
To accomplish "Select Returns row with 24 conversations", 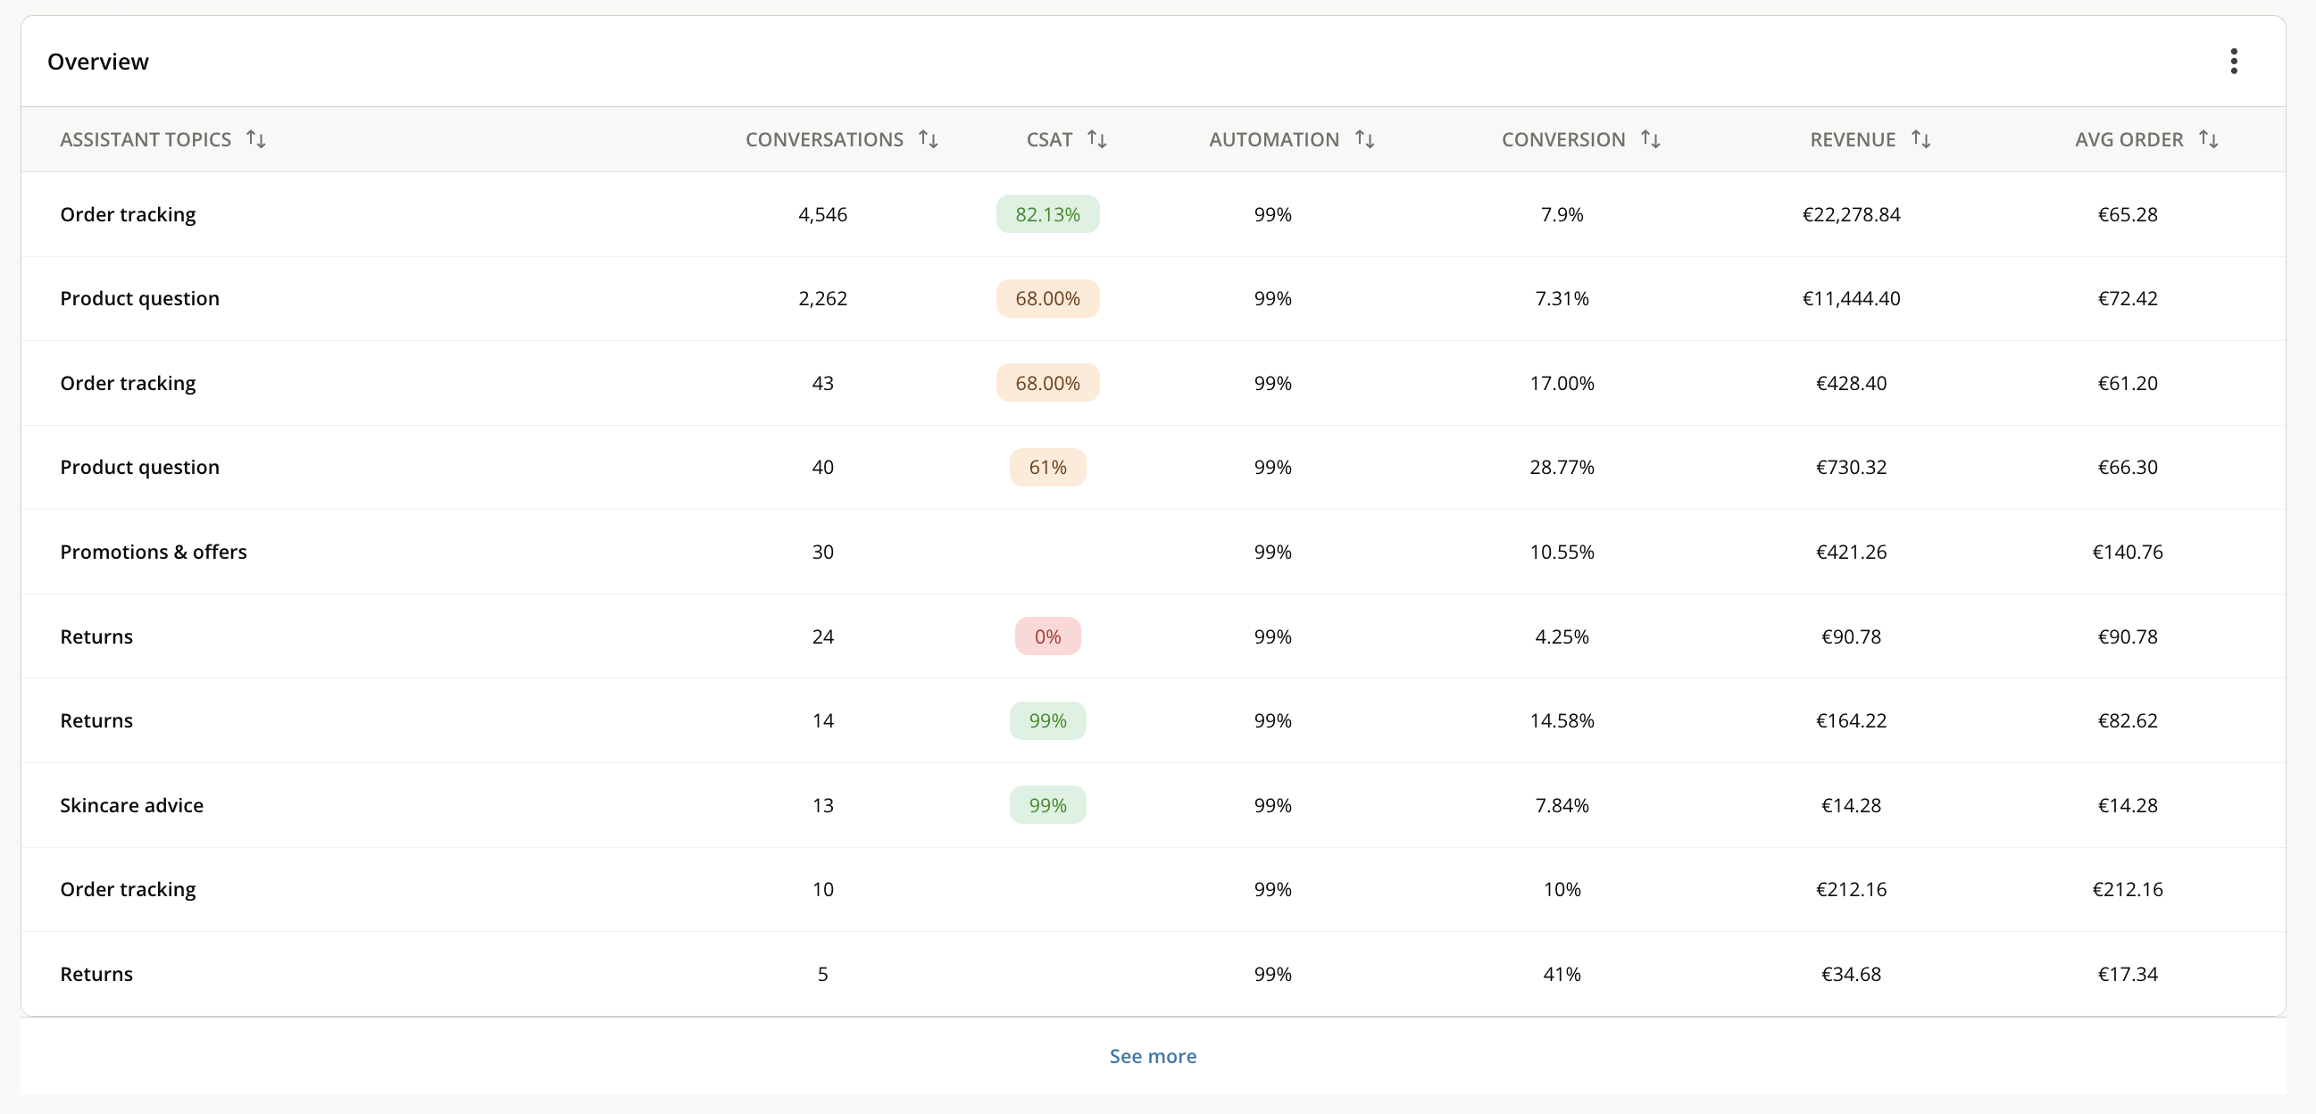I will point(1154,636).
